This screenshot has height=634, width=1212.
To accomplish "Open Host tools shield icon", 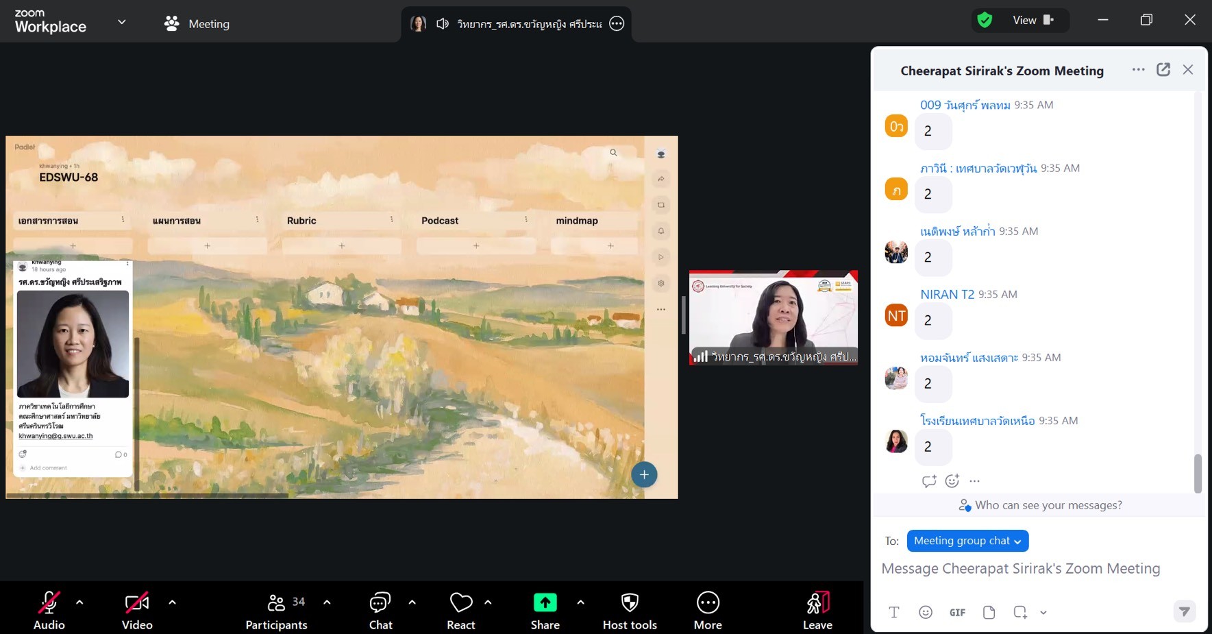I will point(629,609).
